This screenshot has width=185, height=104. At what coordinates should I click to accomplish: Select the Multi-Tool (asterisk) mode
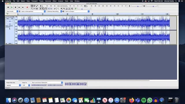(37, 9)
